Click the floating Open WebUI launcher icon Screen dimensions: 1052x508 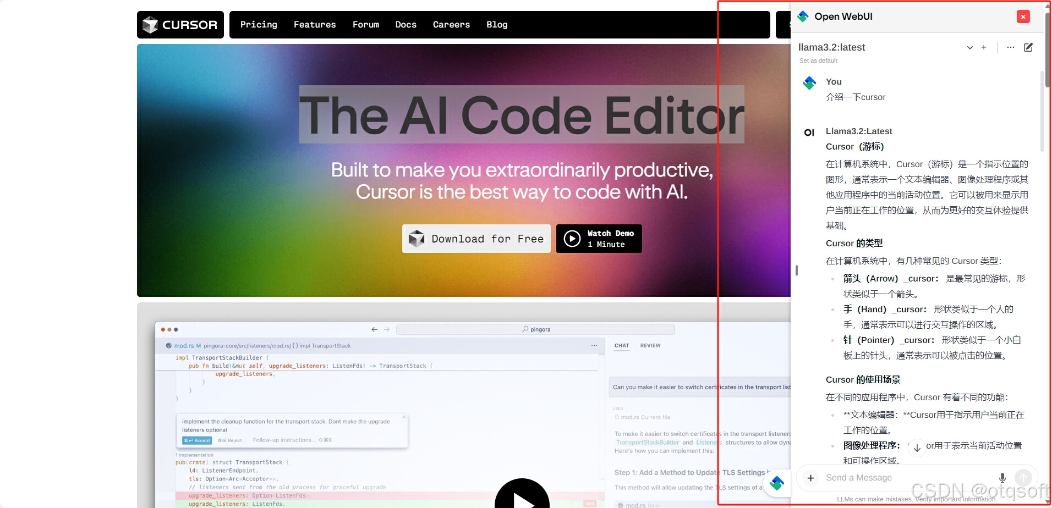(x=777, y=483)
